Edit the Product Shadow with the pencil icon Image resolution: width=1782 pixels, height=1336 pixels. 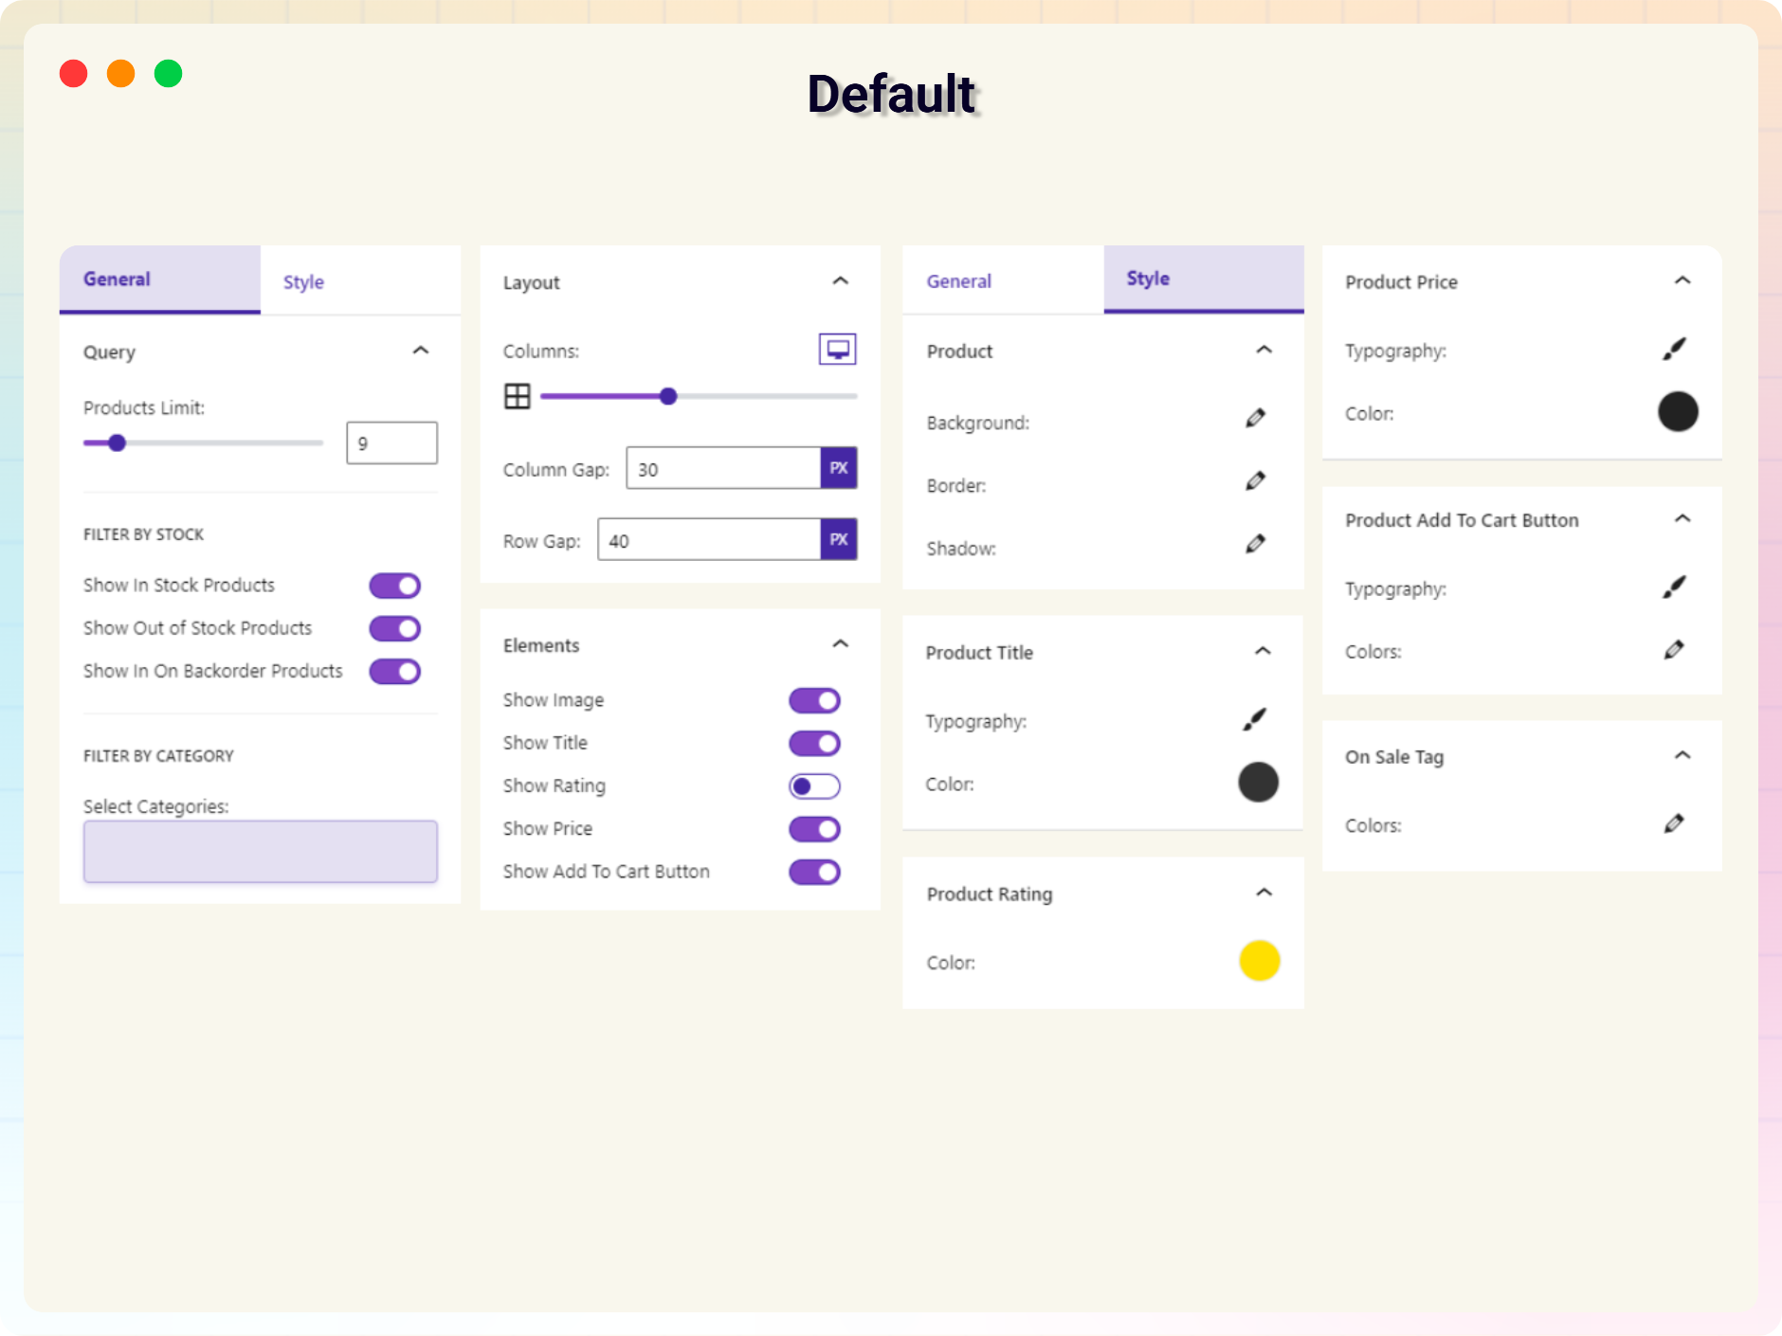(1256, 544)
